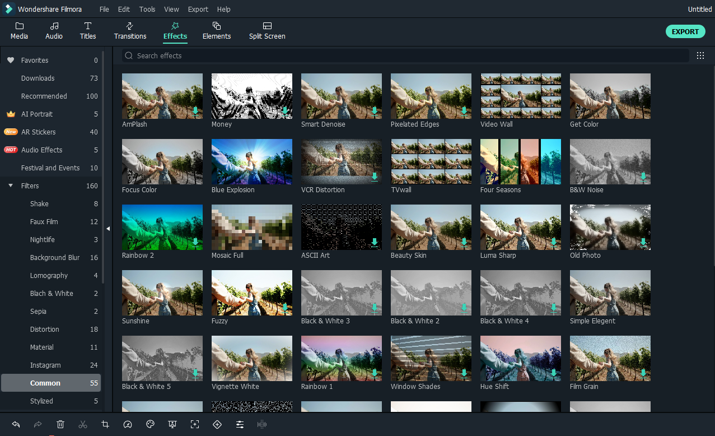Select the Window Shades effect thumbnail
The image size is (715, 436).
tap(431, 358)
